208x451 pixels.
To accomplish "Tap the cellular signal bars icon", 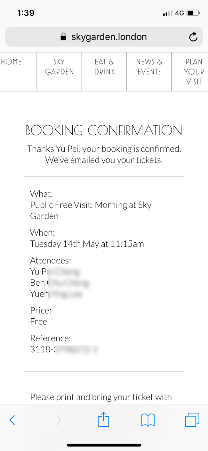I will [168, 13].
